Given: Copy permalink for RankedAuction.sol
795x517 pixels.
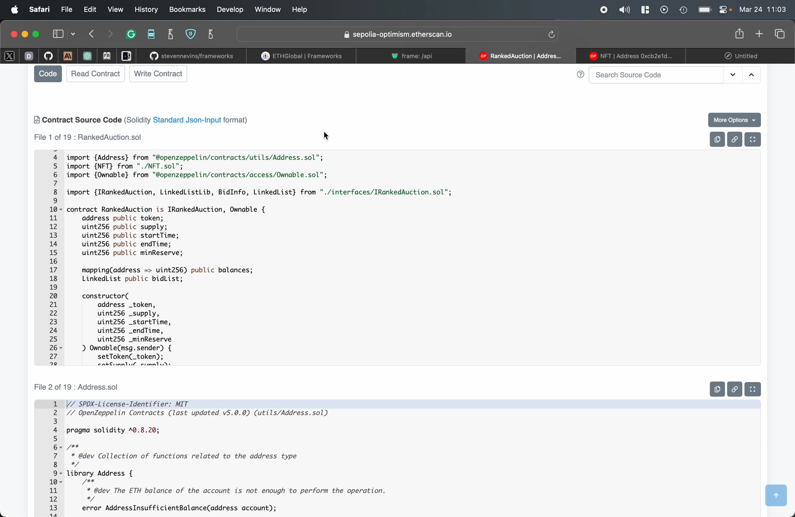Looking at the screenshot, I should 734,139.
